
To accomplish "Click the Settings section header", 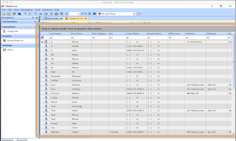I will [18, 45].
